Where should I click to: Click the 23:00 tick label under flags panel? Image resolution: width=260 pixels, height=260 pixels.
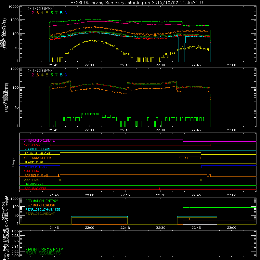tap(232, 195)
